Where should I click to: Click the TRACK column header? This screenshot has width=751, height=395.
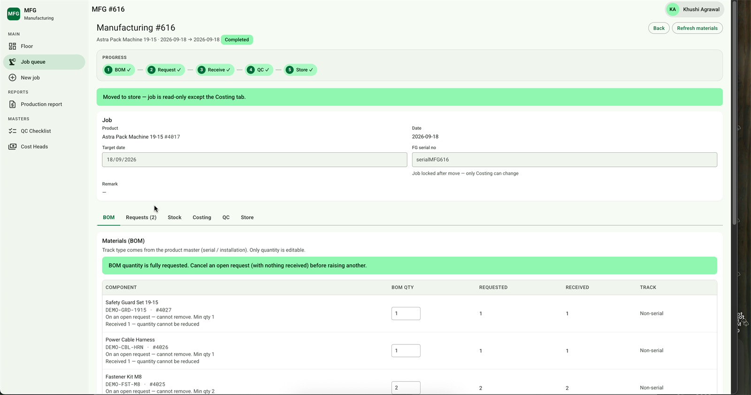[648, 287]
